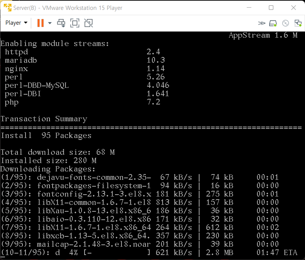Expand the power options dropdown arrow
Viewport: 305px width, 260px height.
coord(50,23)
